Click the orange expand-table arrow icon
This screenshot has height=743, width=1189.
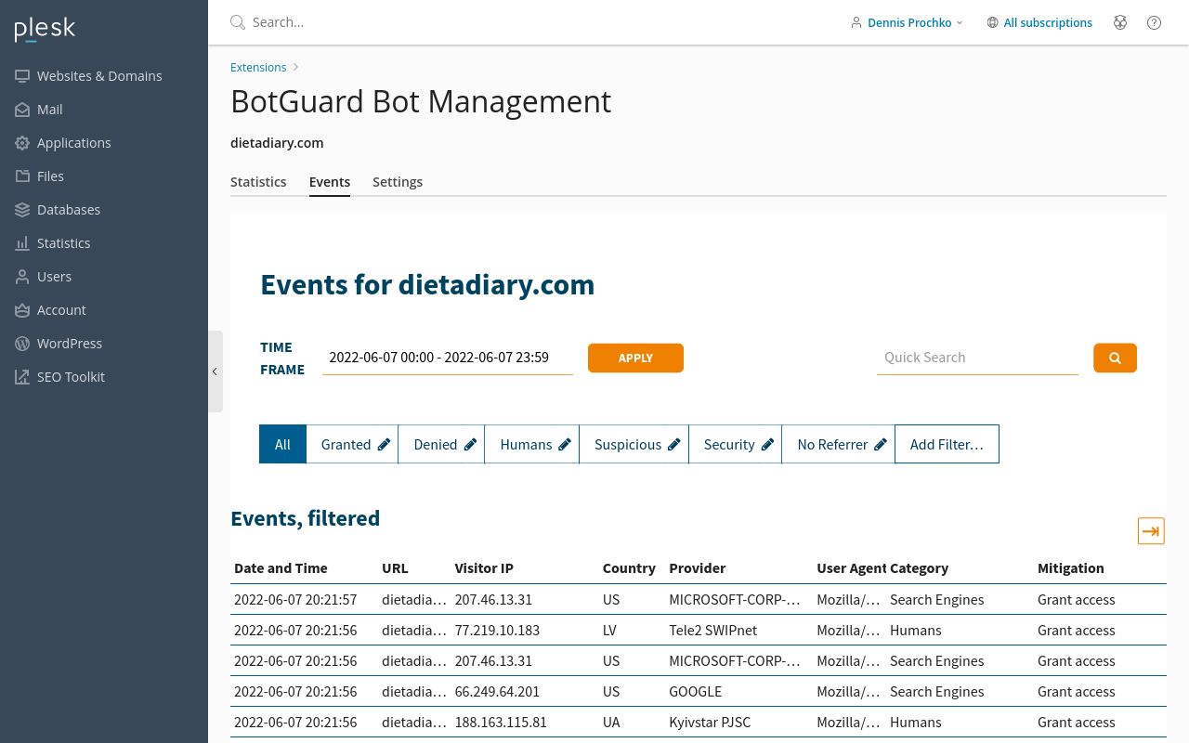point(1151,531)
